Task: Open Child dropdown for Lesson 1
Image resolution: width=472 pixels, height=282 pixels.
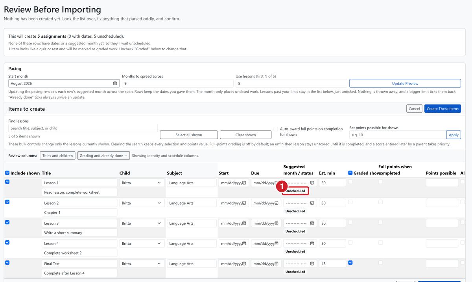Action: (142, 183)
